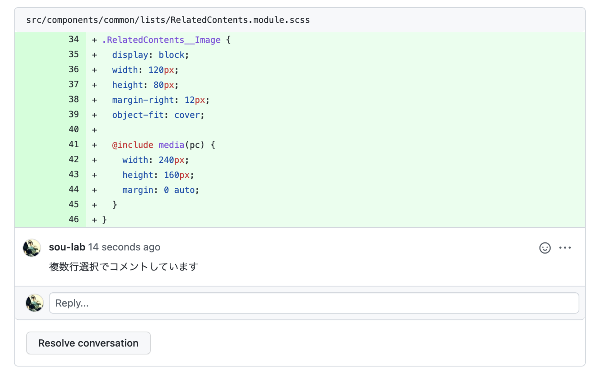The height and width of the screenshot is (373, 594).
Task: Click the avatar beside the Reply field
Action: pos(34,303)
